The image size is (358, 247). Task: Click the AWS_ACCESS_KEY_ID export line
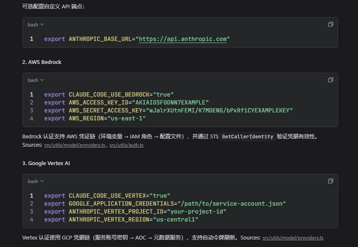[126, 102]
